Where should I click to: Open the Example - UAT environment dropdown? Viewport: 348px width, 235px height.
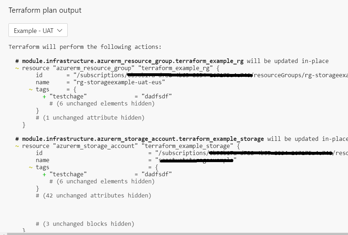pyautogui.click(x=38, y=30)
